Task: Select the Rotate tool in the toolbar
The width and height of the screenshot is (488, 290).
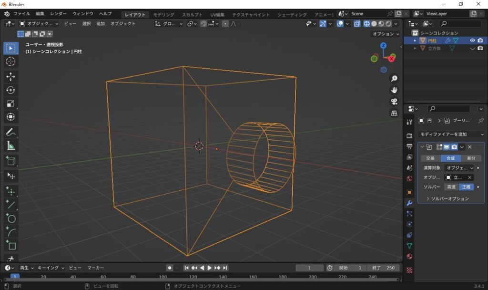Action: point(11,90)
